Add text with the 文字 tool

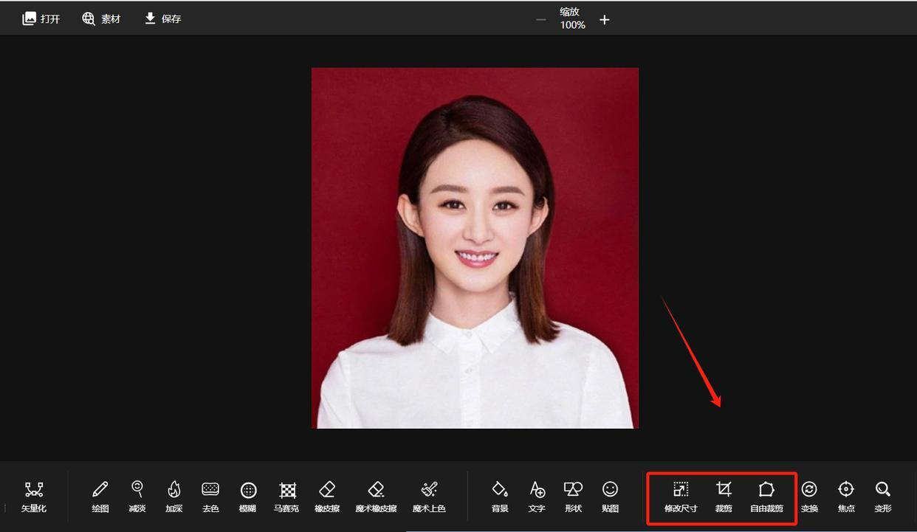click(x=537, y=496)
